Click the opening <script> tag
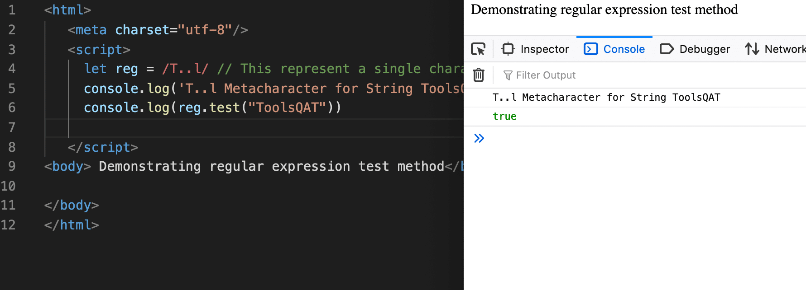This screenshot has height=290, width=806. pyautogui.click(x=99, y=50)
